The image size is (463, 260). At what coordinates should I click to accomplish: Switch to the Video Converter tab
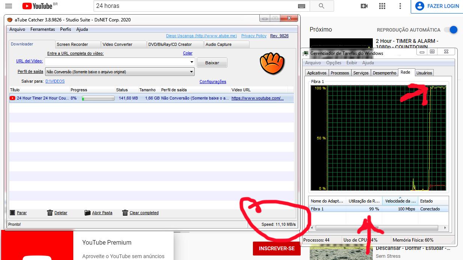pyautogui.click(x=123, y=44)
